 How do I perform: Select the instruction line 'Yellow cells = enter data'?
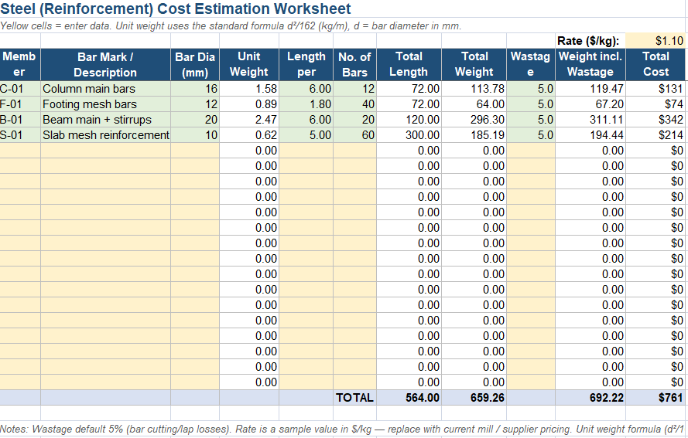pyautogui.click(x=231, y=25)
